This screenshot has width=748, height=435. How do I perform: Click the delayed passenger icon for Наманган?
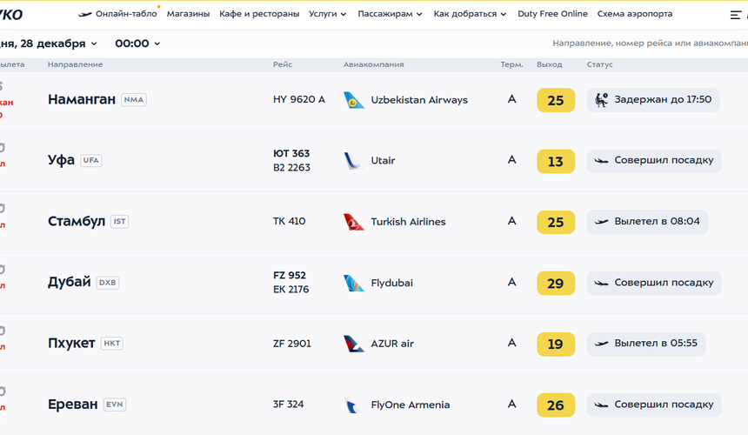[x=601, y=100]
